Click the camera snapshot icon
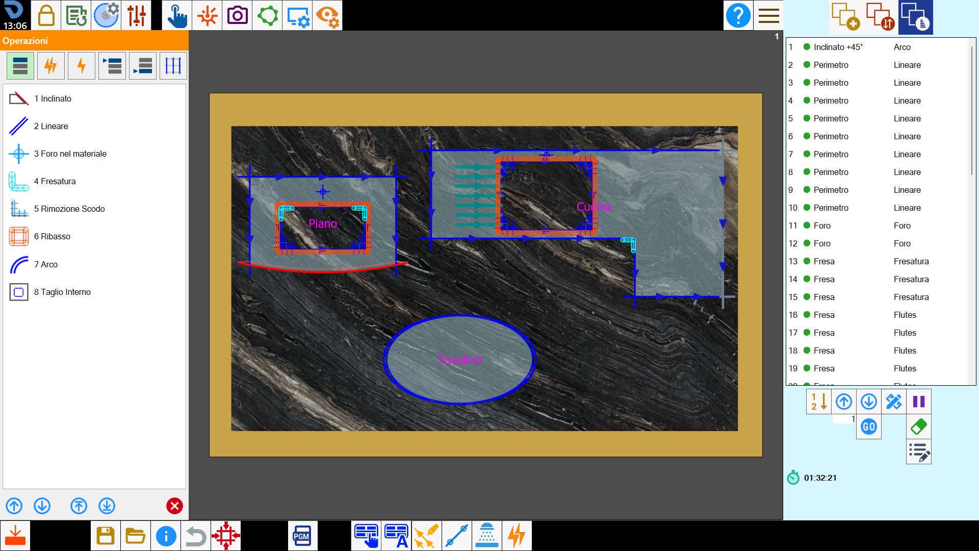 click(237, 15)
